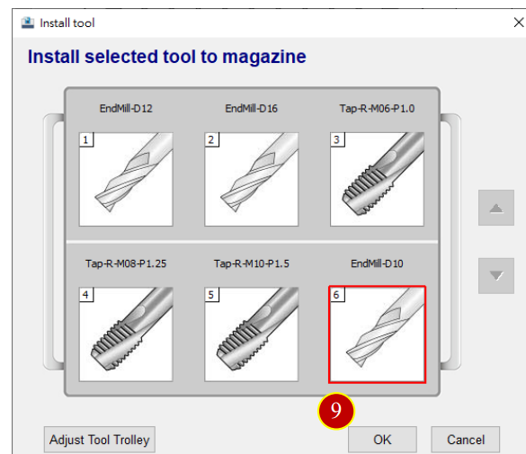Viewport: 526px width, 454px height.
Task: Click slot number 3 label box
Action: coord(337,140)
